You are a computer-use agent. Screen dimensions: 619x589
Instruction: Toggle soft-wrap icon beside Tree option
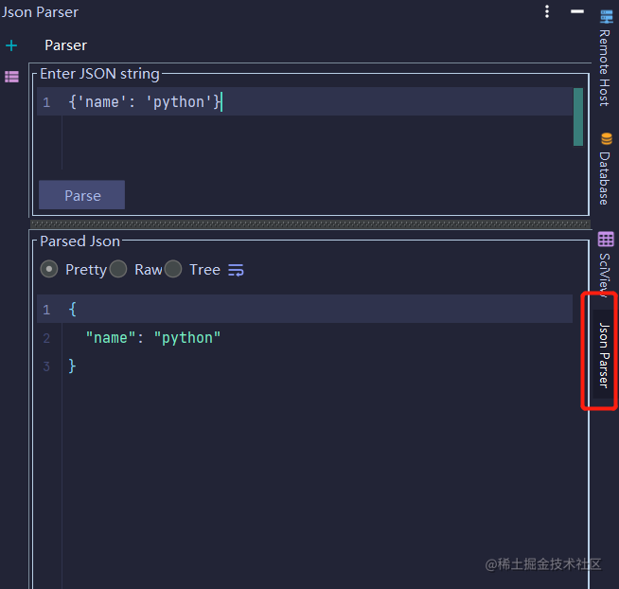click(x=236, y=270)
